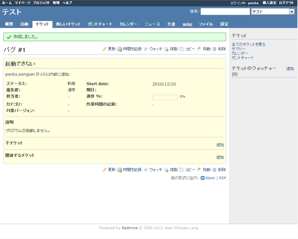
Task: Click ウォッチ link in top action bar
Action: [156, 49]
